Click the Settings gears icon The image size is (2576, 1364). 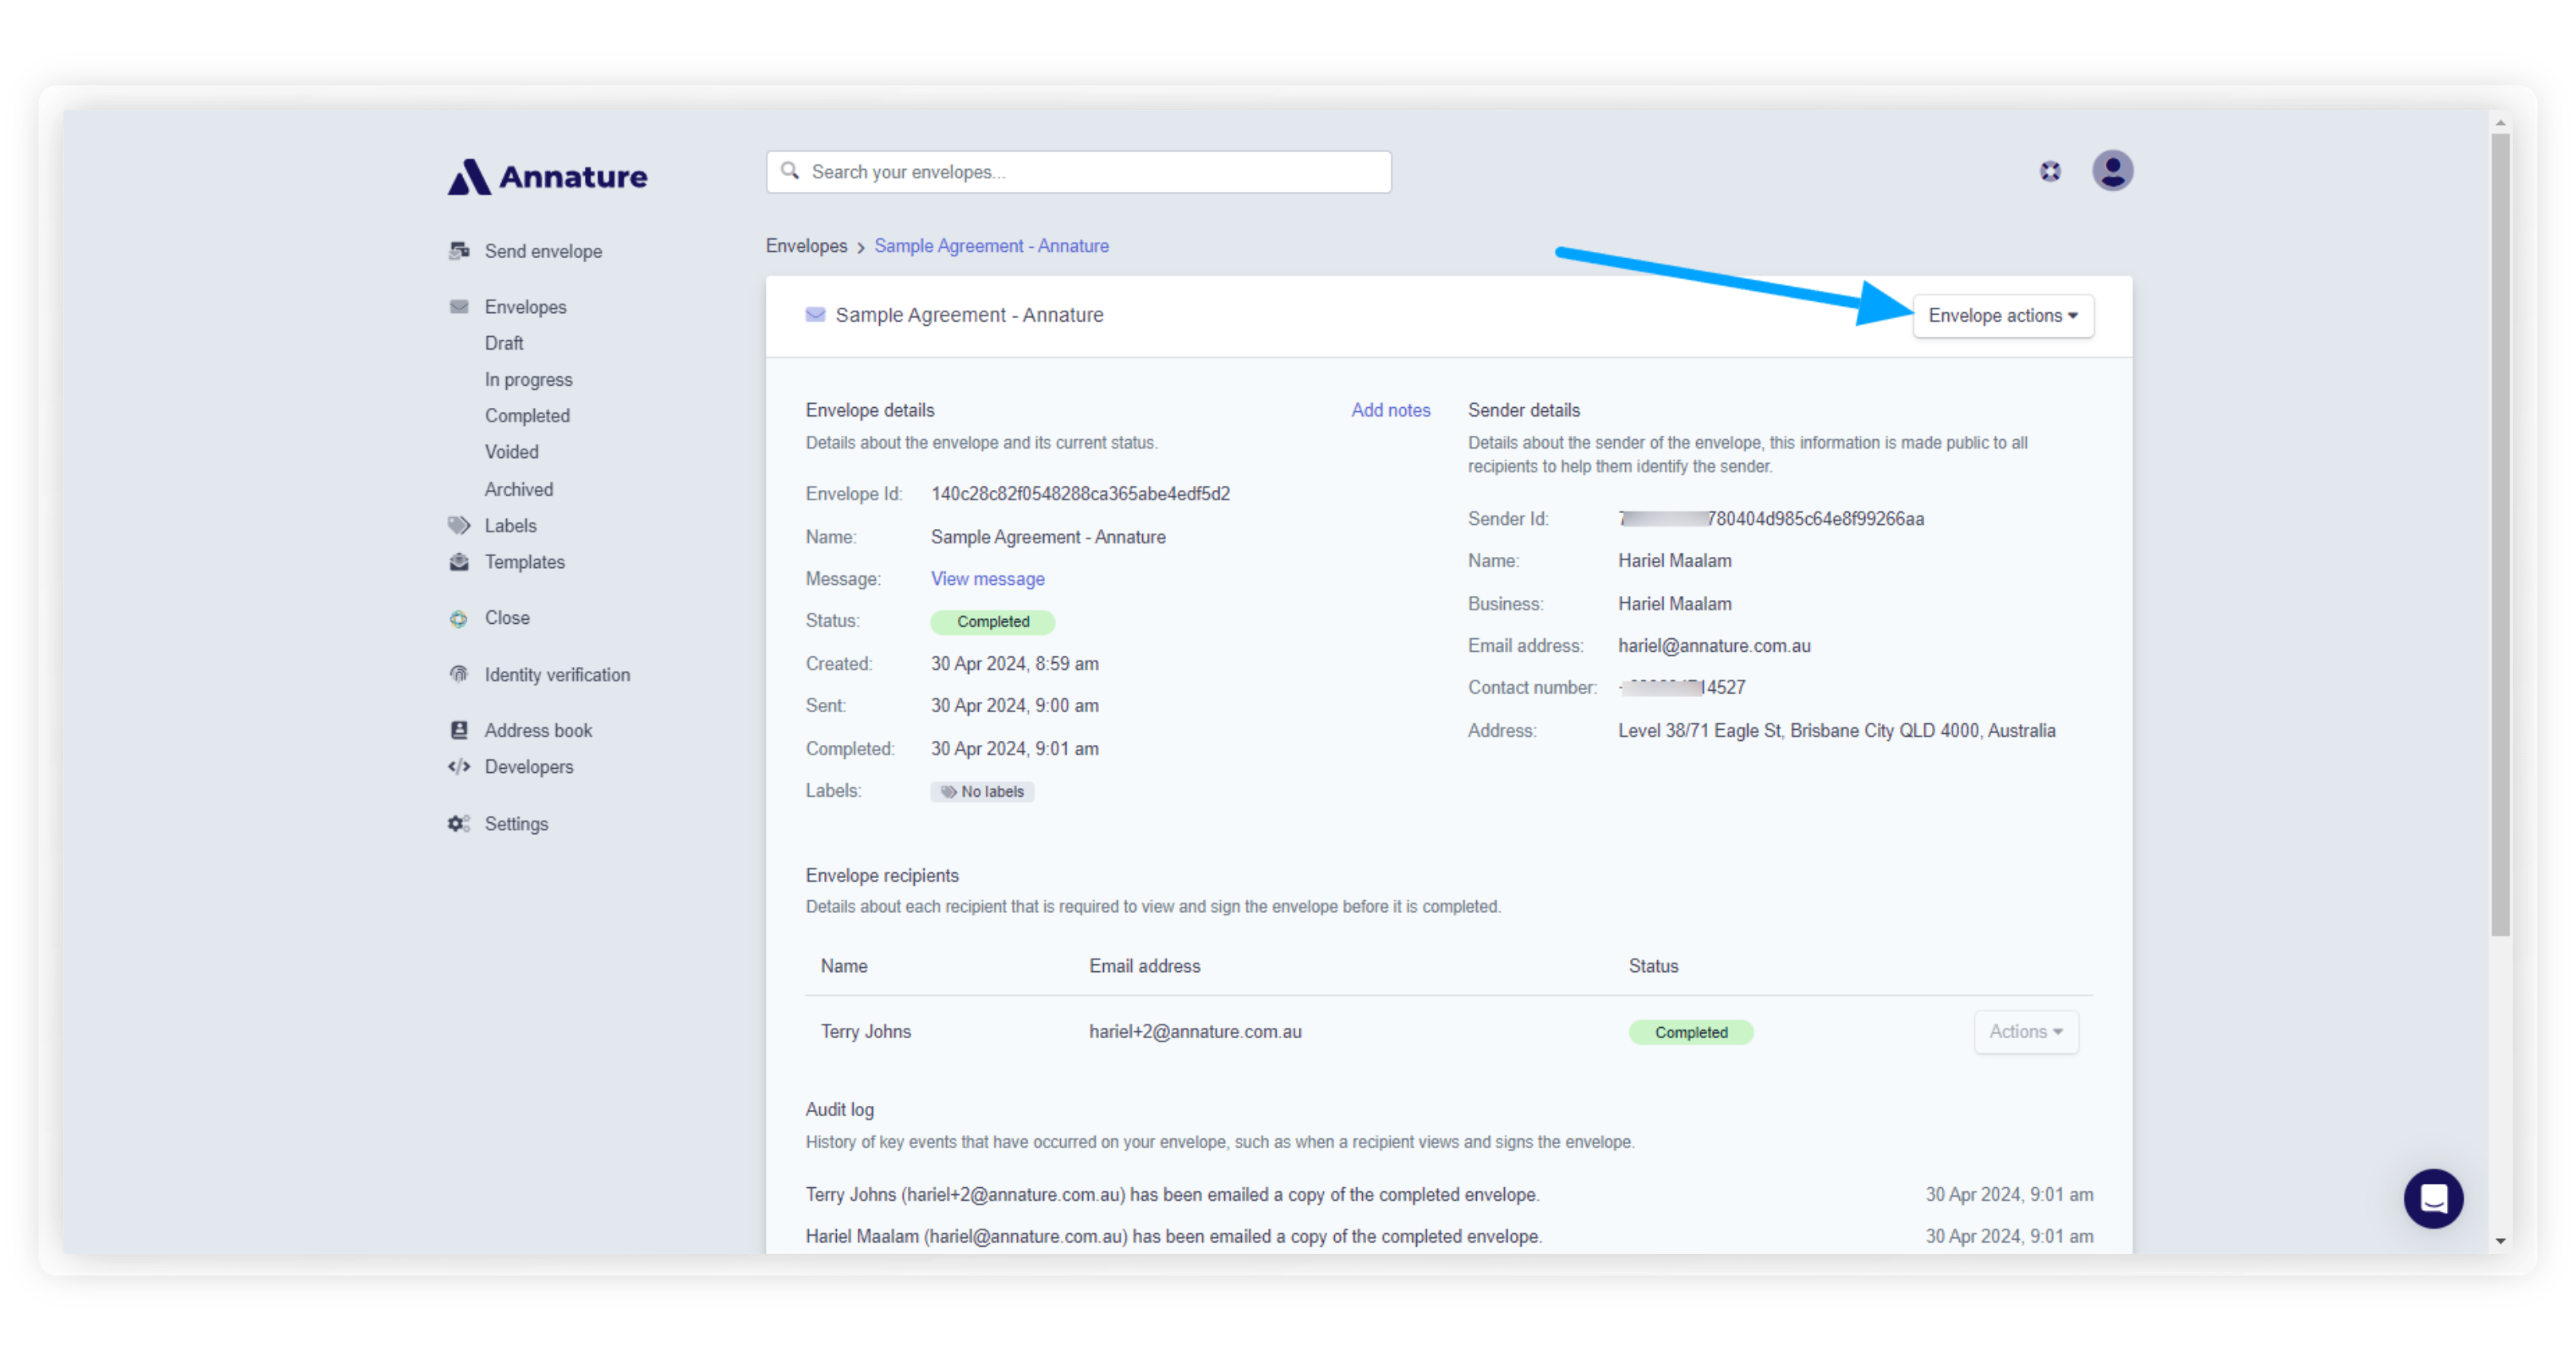459,823
